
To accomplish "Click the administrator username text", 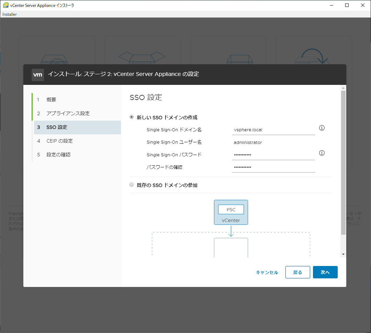I will click(248, 143).
